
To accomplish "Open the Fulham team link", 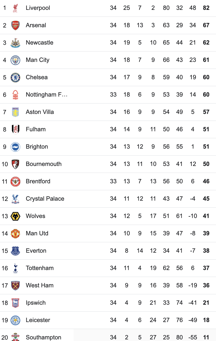I will click(36, 129).
